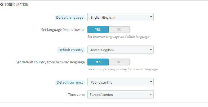
Task: Click the highlighted Default language label
Action: [x=70, y=18]
